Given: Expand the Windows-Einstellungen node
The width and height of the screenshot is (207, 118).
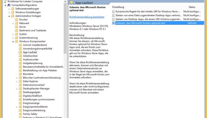Looking at the screenshot, I should 9,12.
